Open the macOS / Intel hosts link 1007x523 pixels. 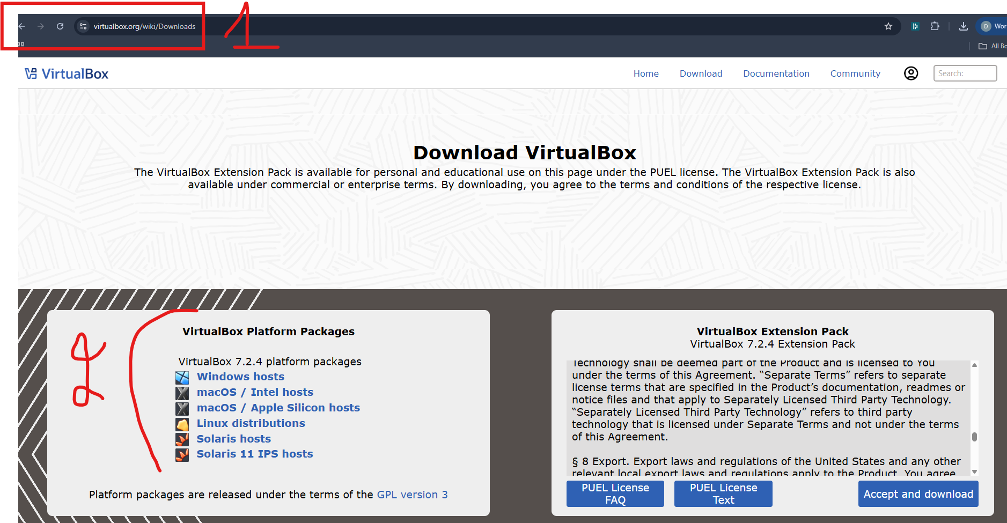click(255, 392)
